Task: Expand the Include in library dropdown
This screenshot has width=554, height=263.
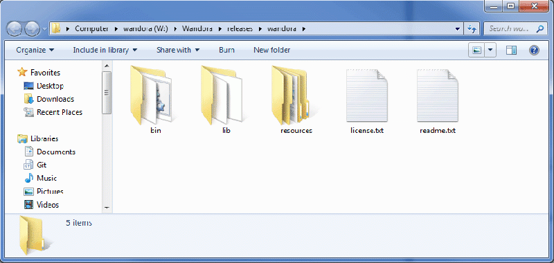Action: coord(105,50)
